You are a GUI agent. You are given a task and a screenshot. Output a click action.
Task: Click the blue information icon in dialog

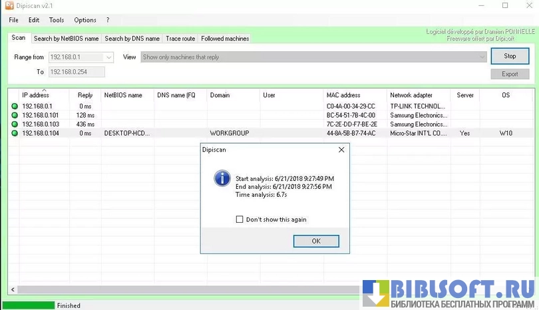[222, 178]
